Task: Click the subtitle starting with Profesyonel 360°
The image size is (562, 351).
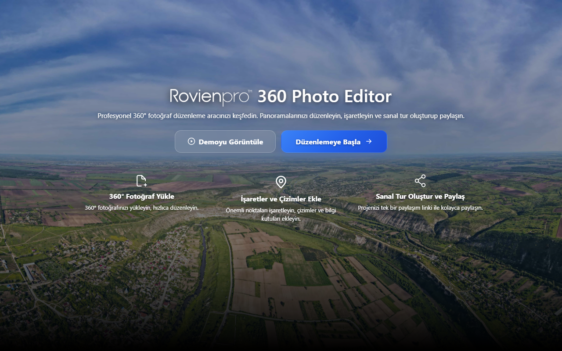Action: click(x=281, y=116)
